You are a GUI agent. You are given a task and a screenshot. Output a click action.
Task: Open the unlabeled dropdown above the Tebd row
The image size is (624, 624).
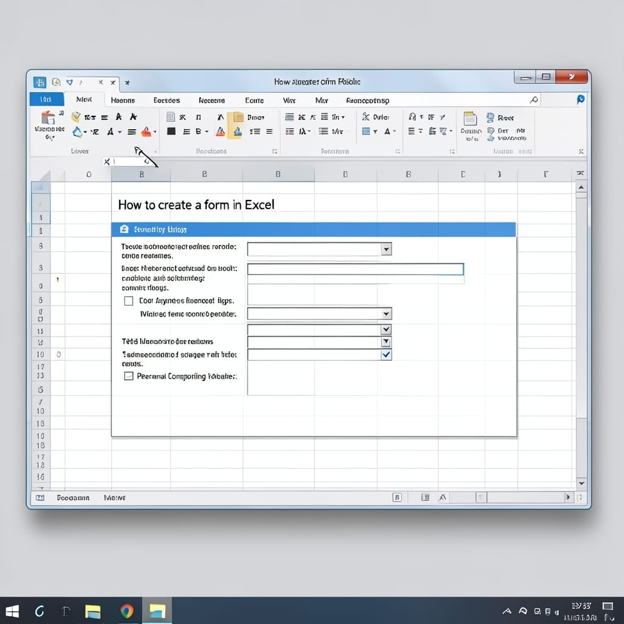tap(386, 330)
